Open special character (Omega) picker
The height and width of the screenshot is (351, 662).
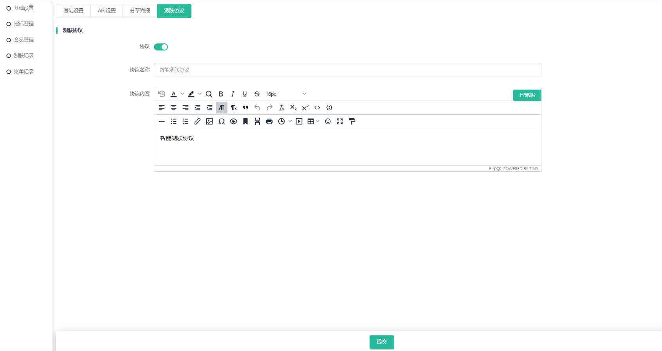click(222, 121)
